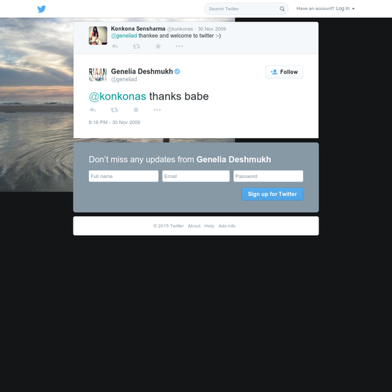Follow Genelia Deshmukh

coord(284,72)
